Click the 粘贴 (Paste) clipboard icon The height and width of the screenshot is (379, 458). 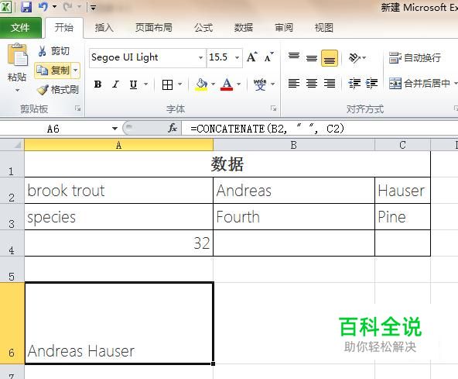18,55
